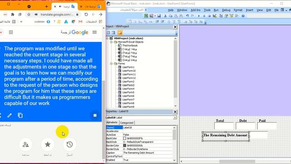
Task: Open the Google Translate hamburger menu
Action: click(95, 32)
